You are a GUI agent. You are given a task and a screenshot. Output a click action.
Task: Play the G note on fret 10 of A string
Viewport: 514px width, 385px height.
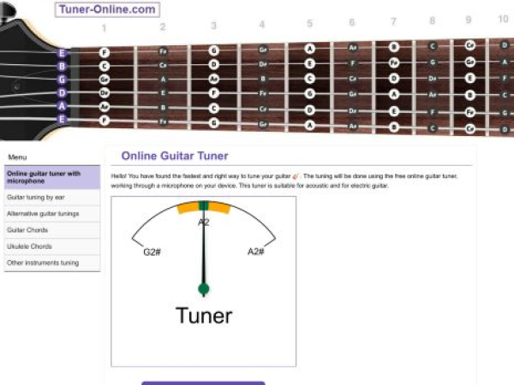[x=505, y=113]
